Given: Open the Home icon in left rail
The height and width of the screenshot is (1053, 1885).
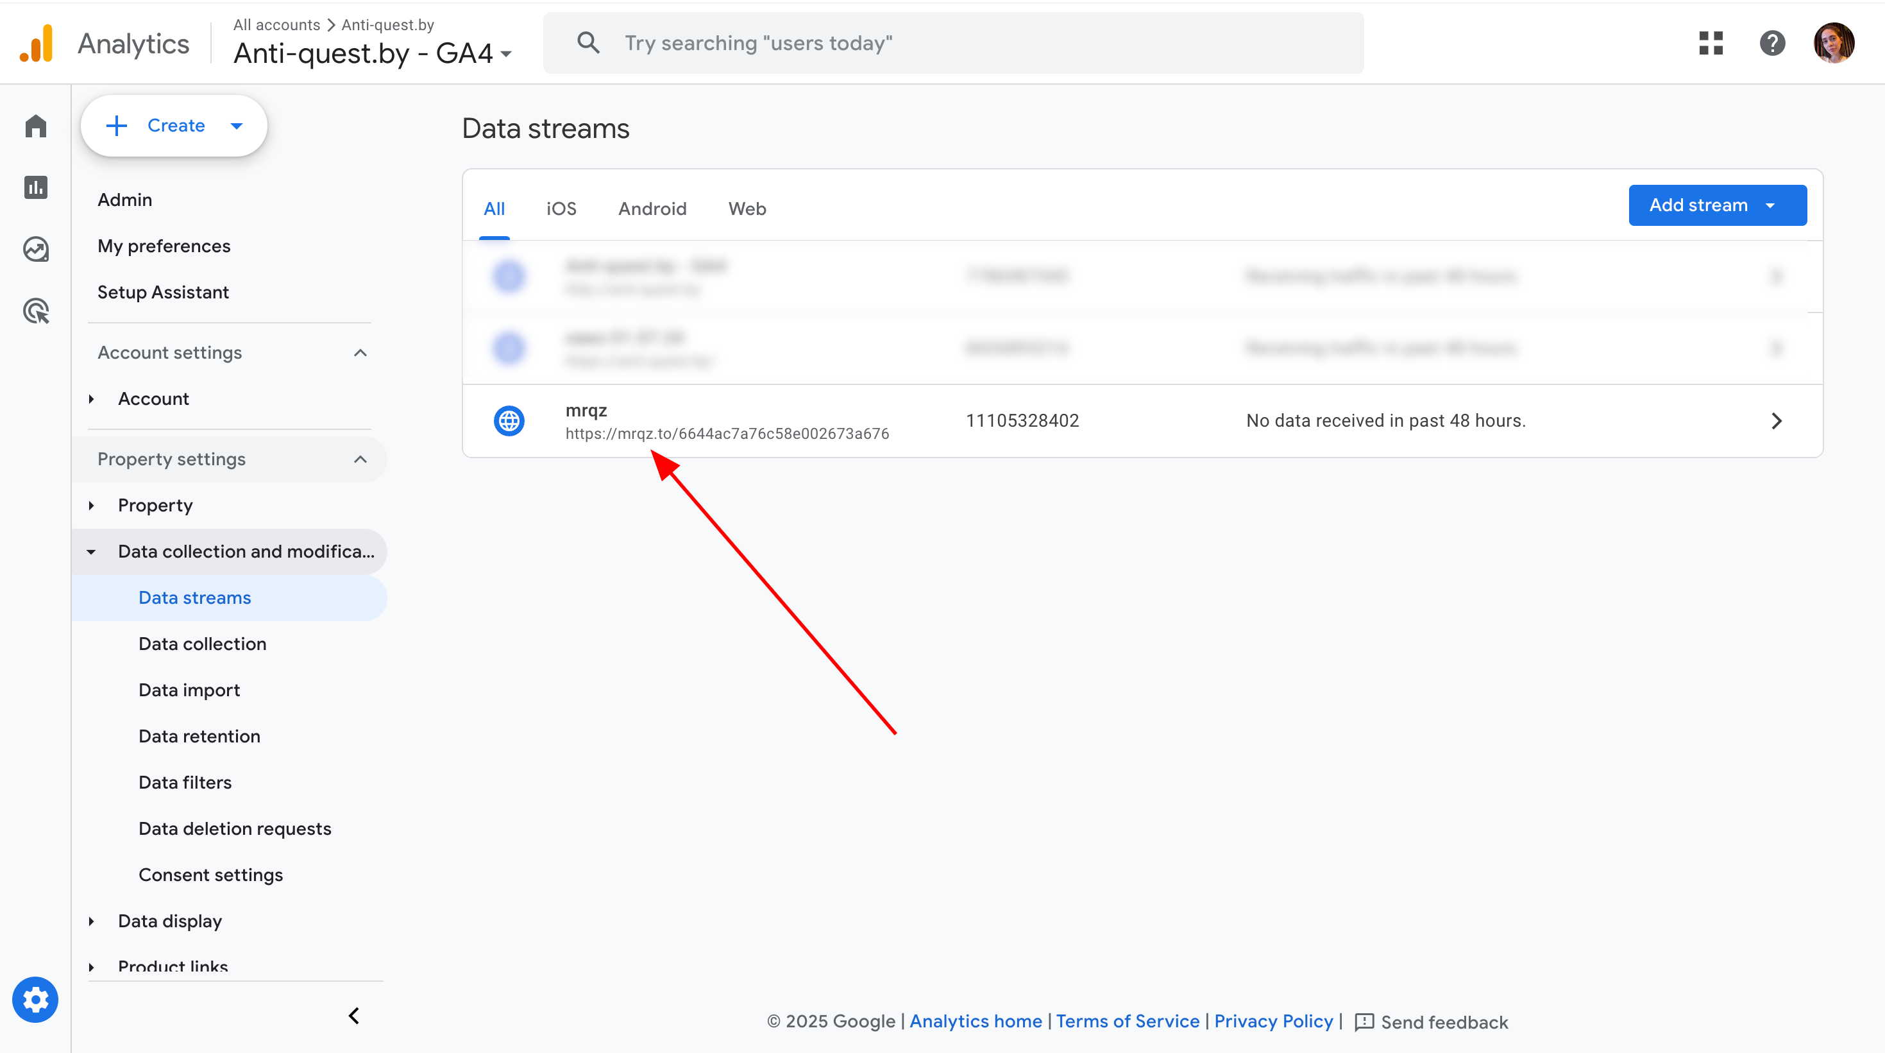Looking at the screenshot, I should pos(35,126).
